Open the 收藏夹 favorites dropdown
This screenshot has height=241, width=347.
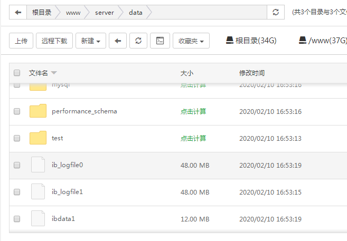point(191,41)
